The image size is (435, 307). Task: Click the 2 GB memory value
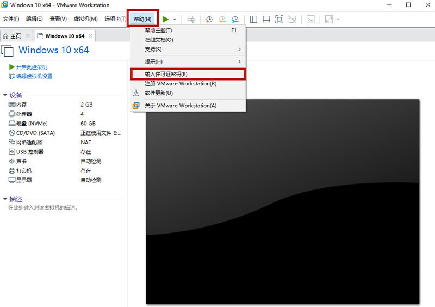(x=86, y=105)
